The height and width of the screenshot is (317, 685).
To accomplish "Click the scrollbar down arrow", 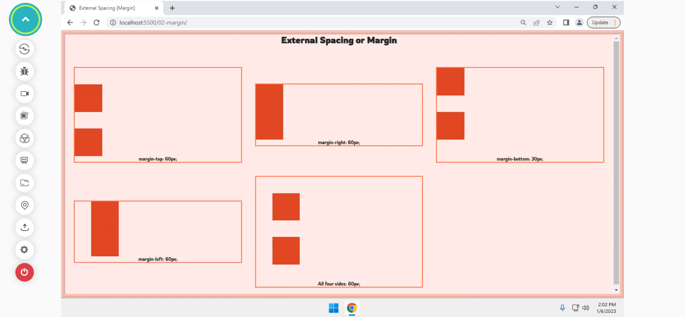I will 616,290.
